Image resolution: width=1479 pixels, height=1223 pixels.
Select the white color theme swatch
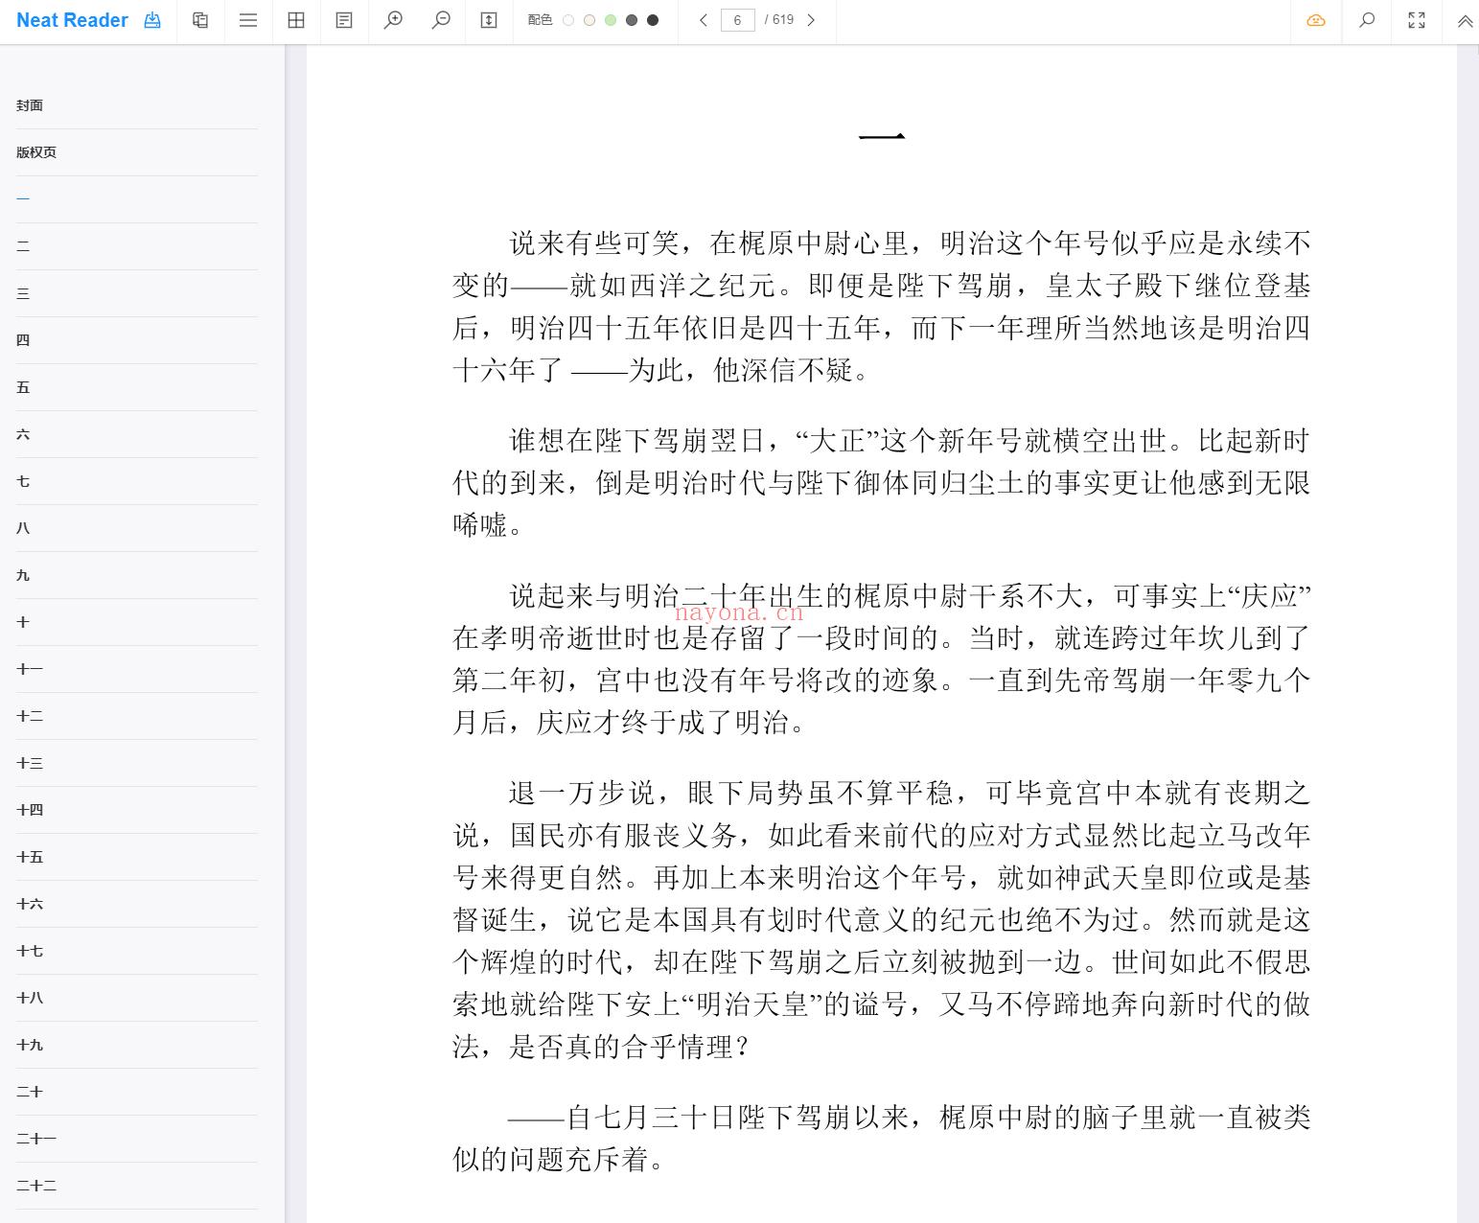point(568,20)
